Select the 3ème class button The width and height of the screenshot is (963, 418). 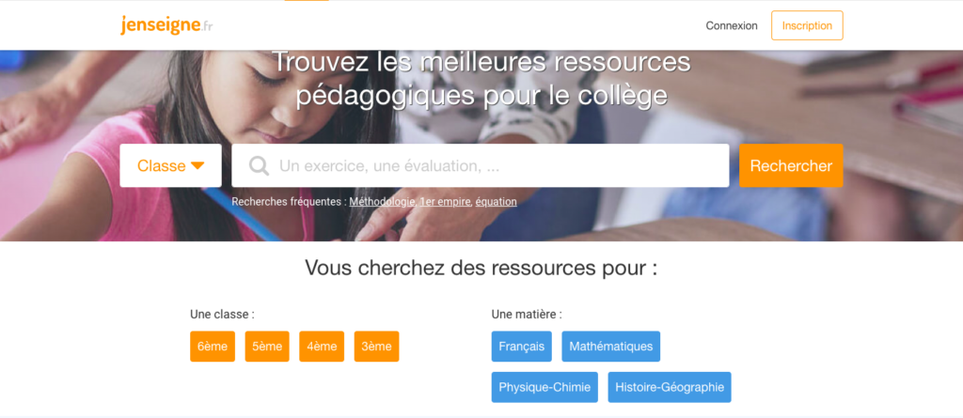(x=376, y=347)
